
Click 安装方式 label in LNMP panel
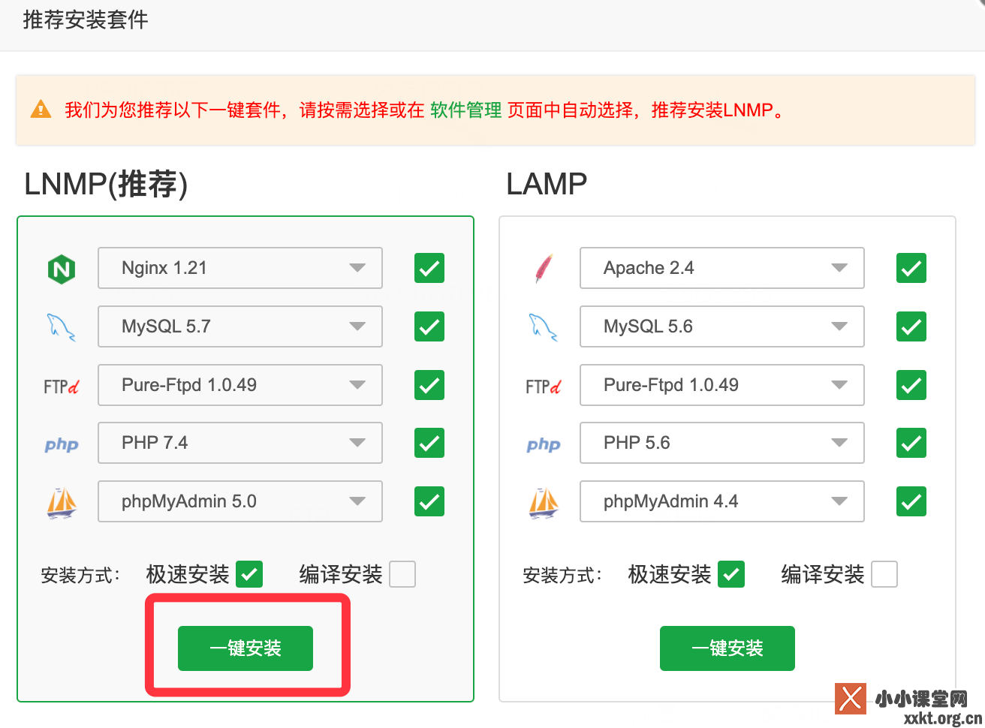pyautogui.click(x=81, y=576)
